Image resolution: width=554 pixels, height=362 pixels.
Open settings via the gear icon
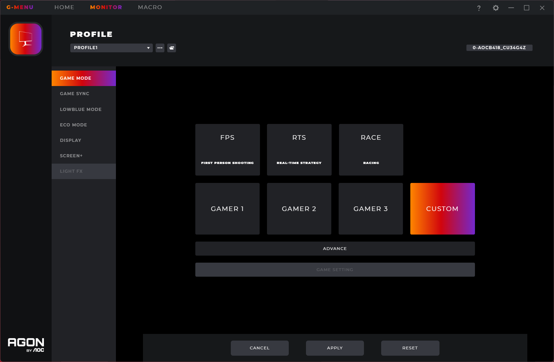point(495,8)
